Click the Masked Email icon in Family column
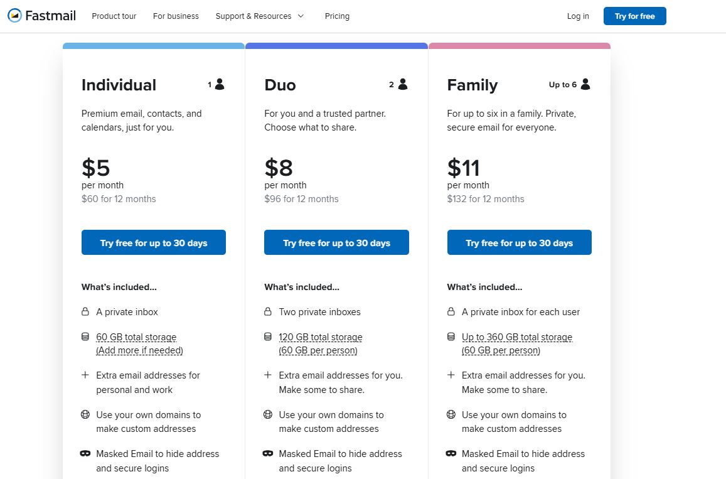 (451, 453)
